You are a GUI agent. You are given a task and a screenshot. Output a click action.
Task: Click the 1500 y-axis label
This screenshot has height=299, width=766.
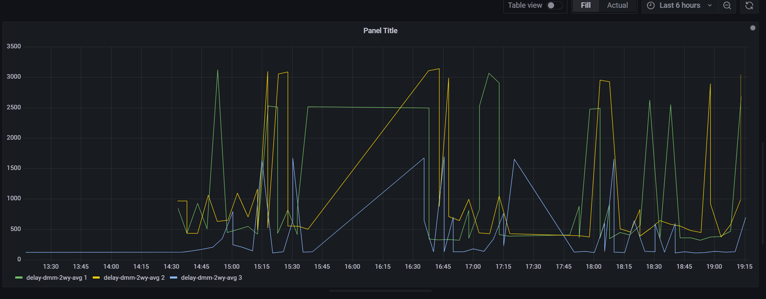14,168
